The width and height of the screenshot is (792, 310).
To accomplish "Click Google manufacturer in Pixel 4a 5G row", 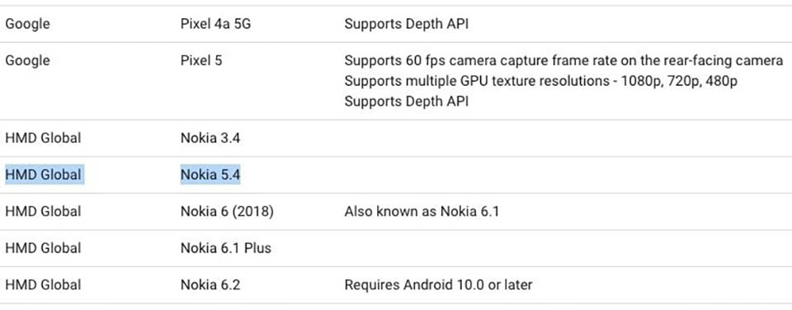I will pos(27,24).
